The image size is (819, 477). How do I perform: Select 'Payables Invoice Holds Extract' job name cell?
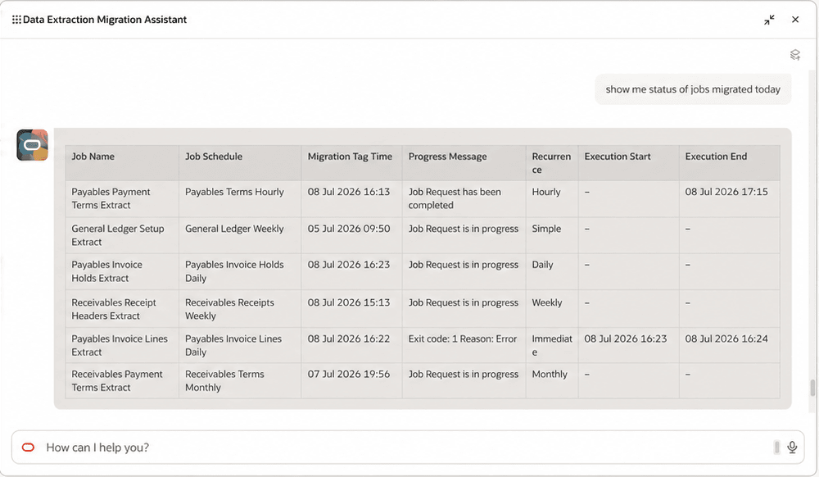point(122,271)
